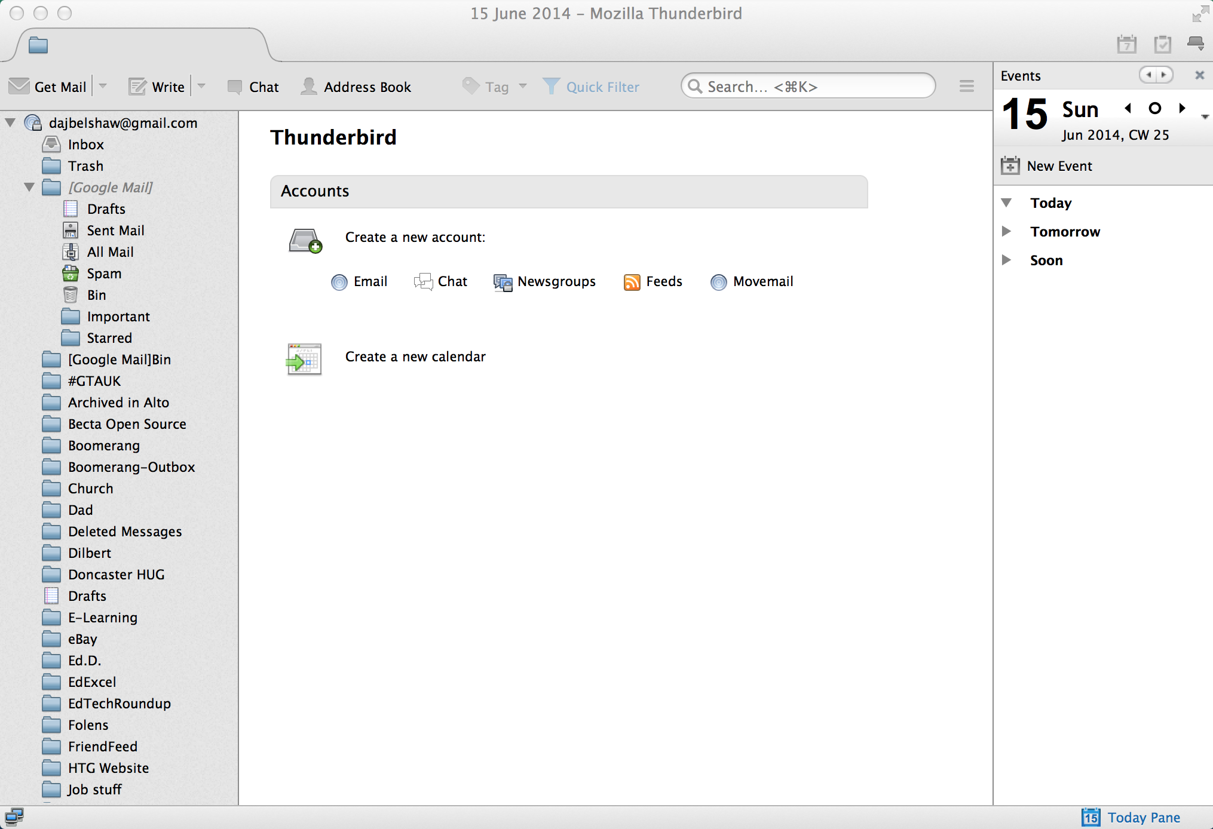The width and height of the screenshot is (1213, 829).
Task: Click the Chat toolbar icon
Action: (235, 87)
